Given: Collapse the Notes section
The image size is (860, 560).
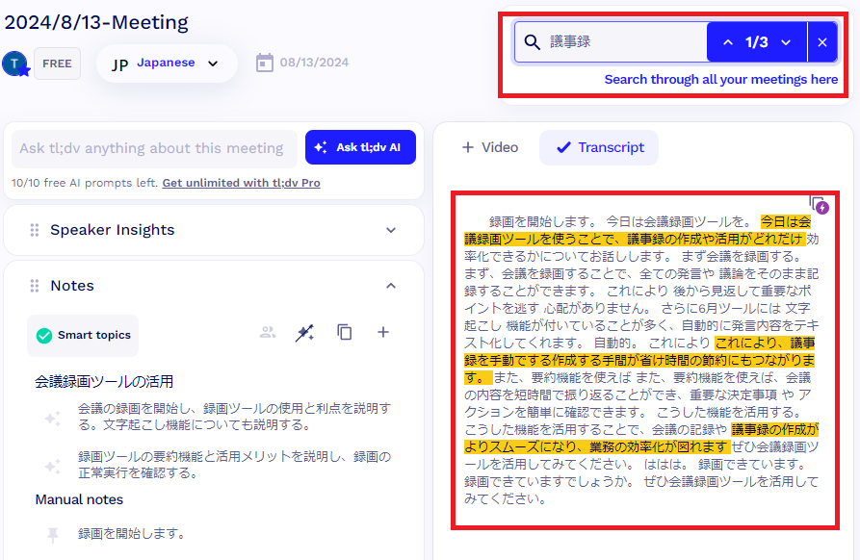Looking at the screenshot, I should (391, 286).
